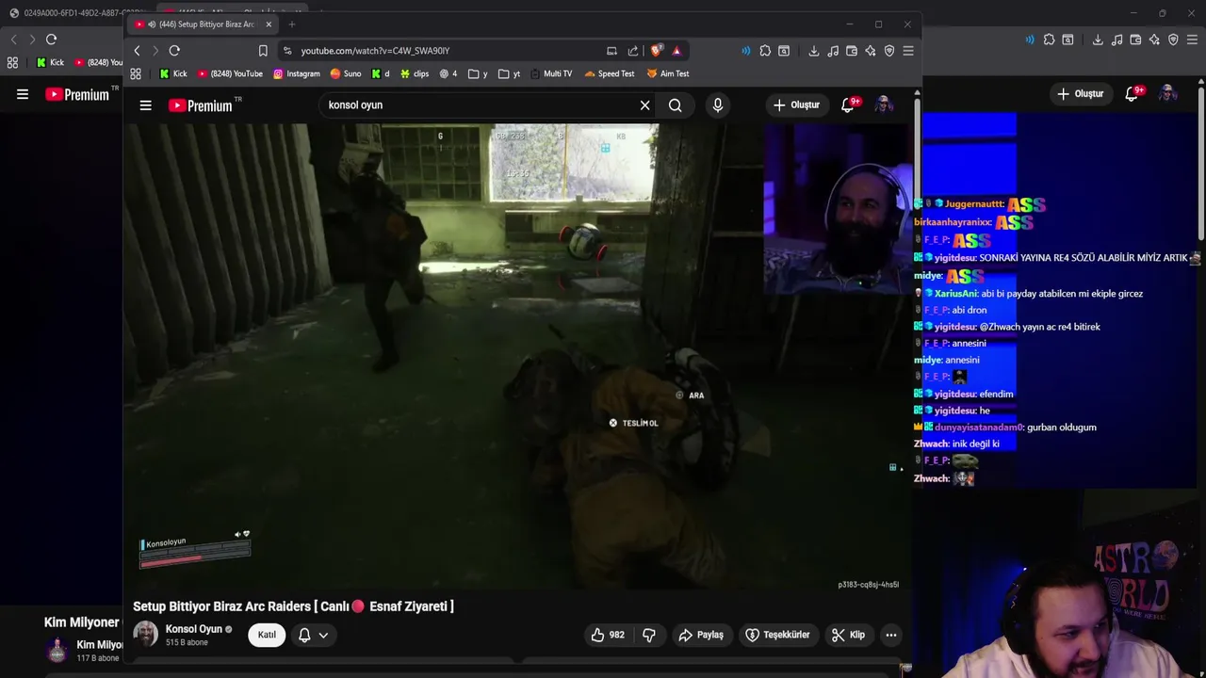Viewport: 1206px width, 678px height.
Task: Toggle notification bell for Konsol Oyun channel
Action: pos(304,635)
